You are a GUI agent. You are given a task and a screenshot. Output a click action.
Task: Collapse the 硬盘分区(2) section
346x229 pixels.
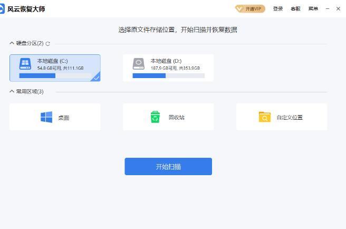[x=12, y=43]
